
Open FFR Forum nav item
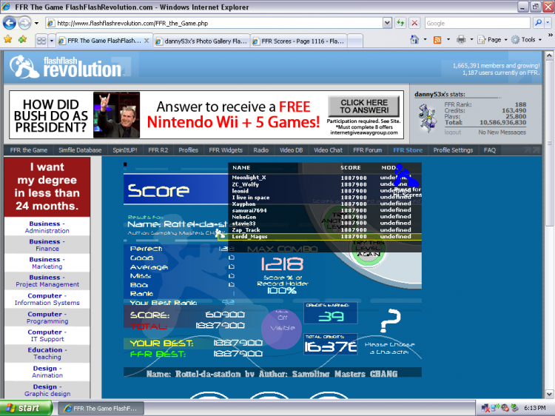click(x=367, y=150)
